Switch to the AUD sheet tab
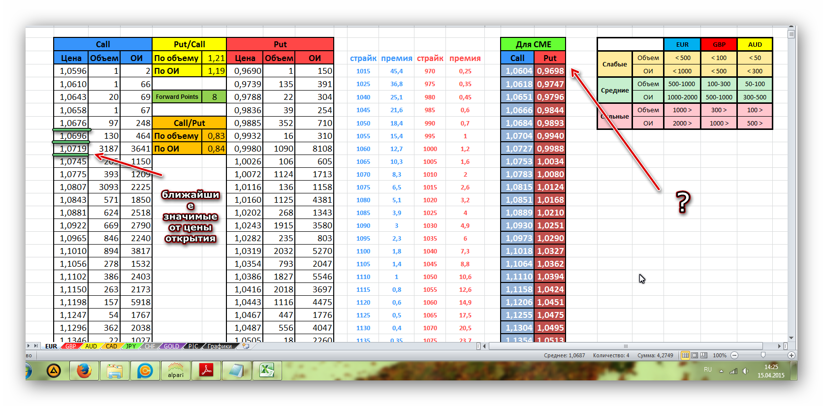 tap(91, 346)
